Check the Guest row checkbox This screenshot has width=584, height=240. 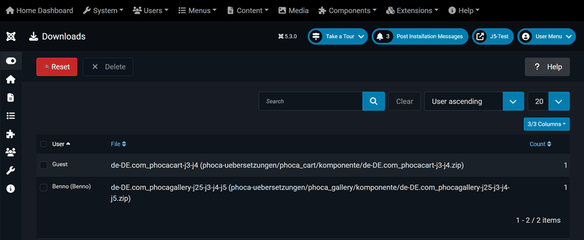pos(43,165)
